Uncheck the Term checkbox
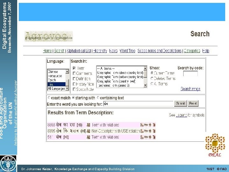Image resolution: width=229 pixels, height=172 pixels. 74,68
